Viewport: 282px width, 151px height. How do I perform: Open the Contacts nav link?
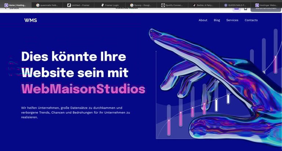[x=251, y=20]
